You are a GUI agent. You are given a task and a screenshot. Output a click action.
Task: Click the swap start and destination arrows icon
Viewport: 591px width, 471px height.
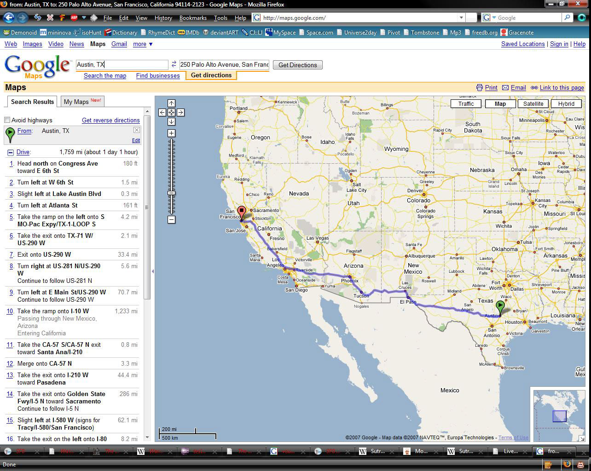click(x=174, y=64)
